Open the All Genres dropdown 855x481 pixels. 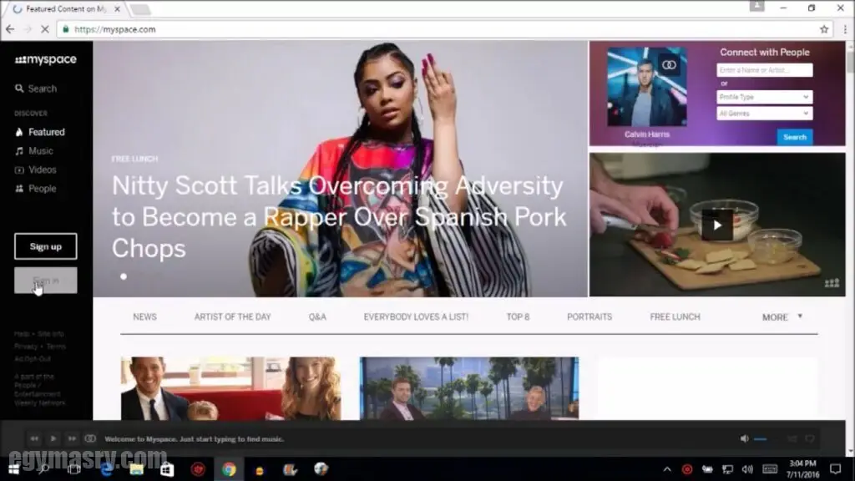click(x=764, y=114)
